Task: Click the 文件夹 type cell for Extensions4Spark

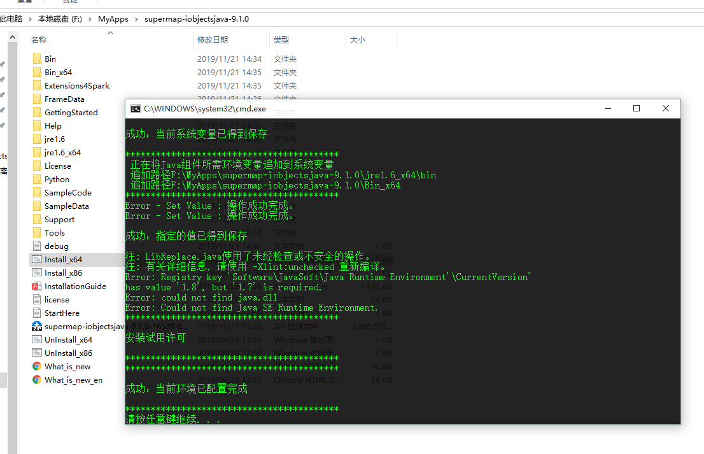Action: 285,86
